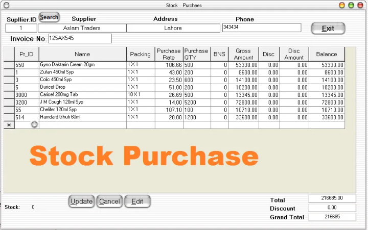Click the Colic 450ml Syp cell

(x=83, y=80)
